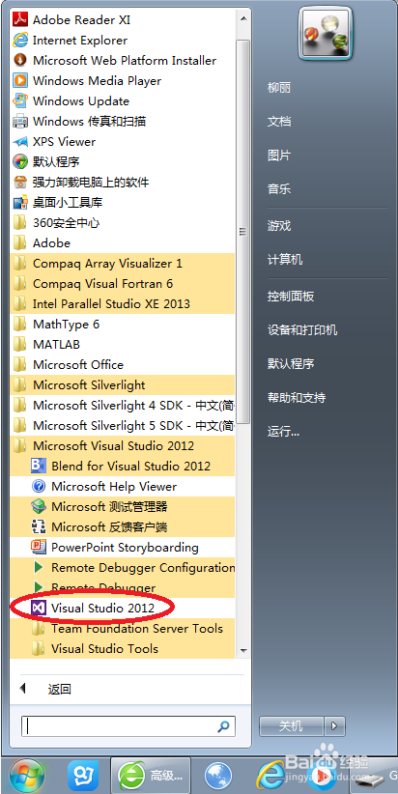The image size is (398, 794).
Task: Click the Start menu search box
Action: tap(128, 727)
